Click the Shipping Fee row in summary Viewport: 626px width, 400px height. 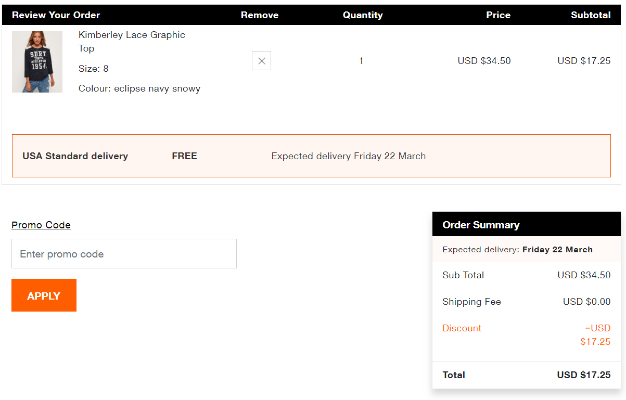471,302
